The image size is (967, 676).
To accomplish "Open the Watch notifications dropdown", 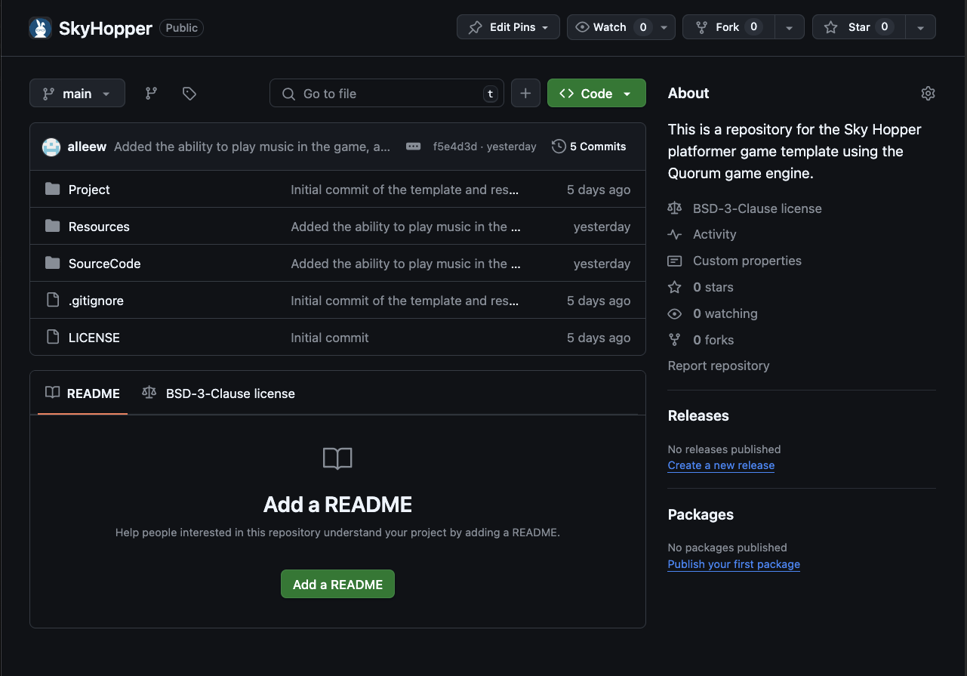I will click(x=621, y=27).
